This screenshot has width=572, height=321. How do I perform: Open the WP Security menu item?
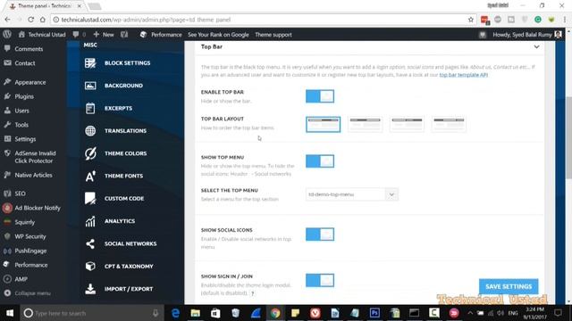29,236
